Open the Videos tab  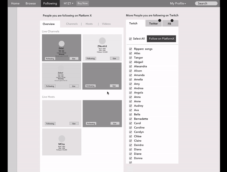[x=106, y=24]
